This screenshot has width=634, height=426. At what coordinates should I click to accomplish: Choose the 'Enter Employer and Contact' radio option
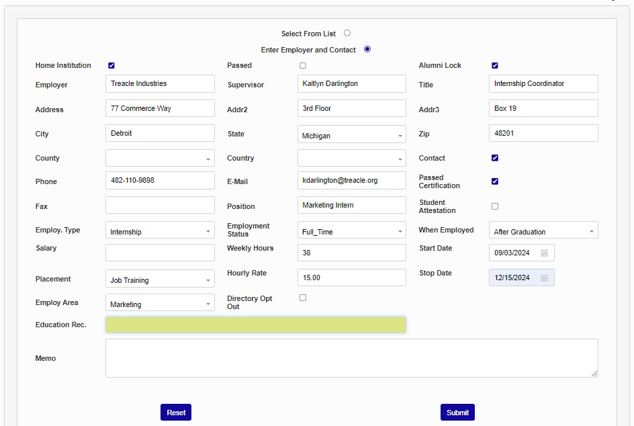click(367, 49)
